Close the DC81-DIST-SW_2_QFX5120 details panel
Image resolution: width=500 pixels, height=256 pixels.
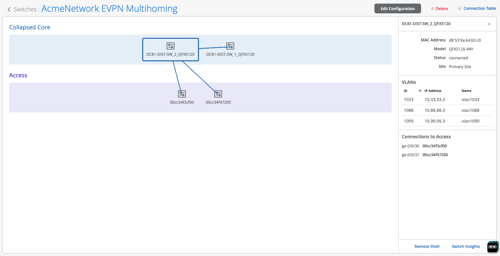(489, 24)
